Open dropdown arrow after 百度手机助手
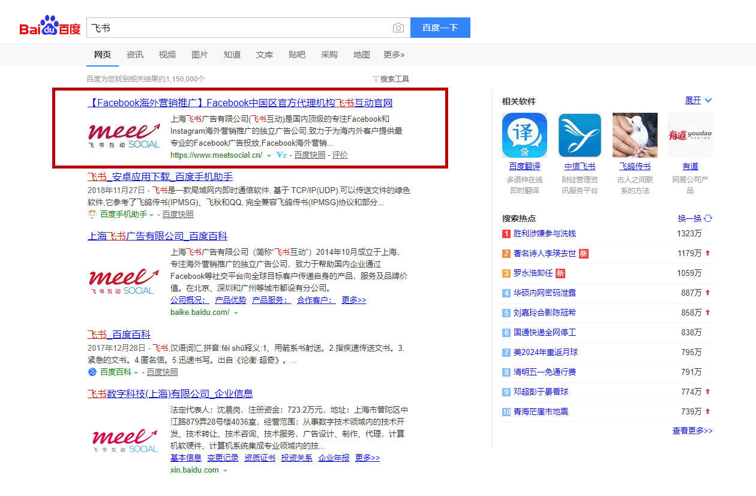756x496 pixels. pyautogui.click(x=152, y=215)
